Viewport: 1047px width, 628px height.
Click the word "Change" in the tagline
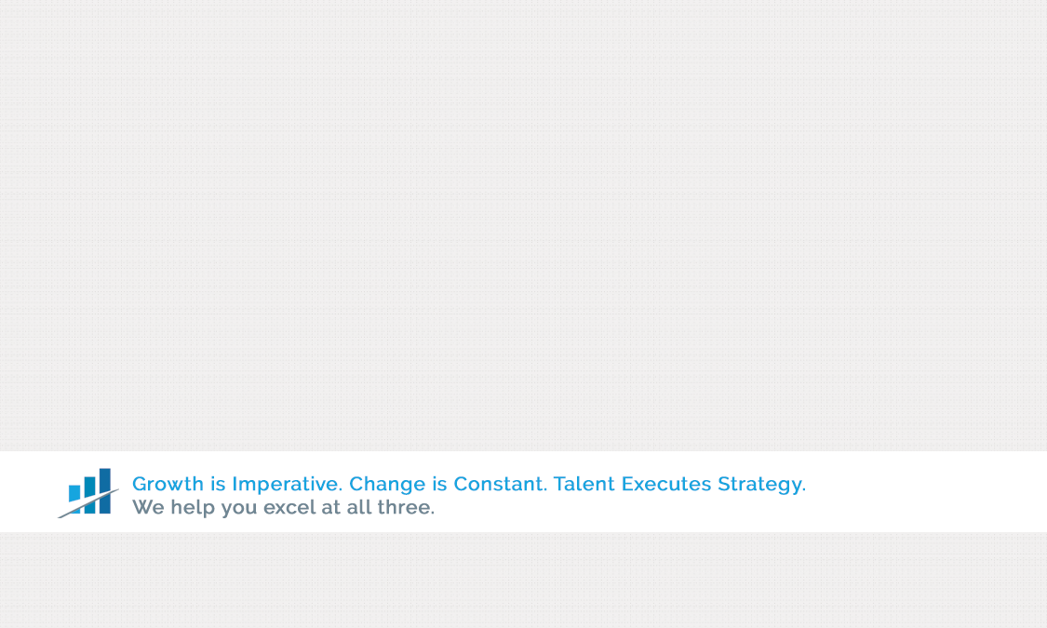coord(387,485)
